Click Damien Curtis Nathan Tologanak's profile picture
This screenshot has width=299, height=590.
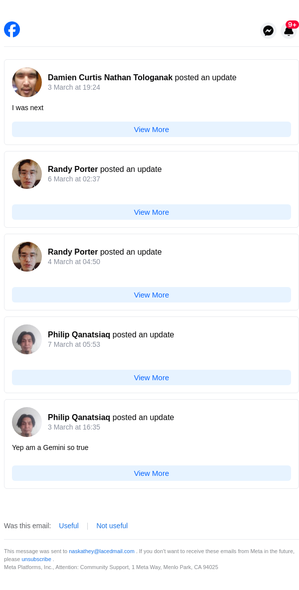[27, 82]
